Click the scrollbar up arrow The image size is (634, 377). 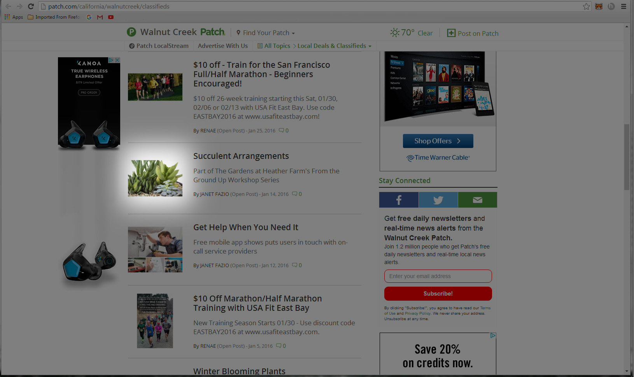(x=627, y=26)
